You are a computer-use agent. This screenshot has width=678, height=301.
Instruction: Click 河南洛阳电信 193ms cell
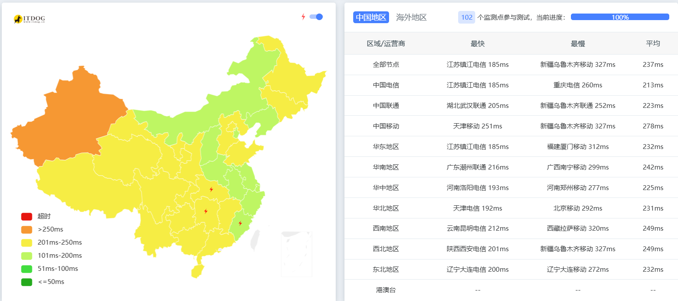click(477, 188)
